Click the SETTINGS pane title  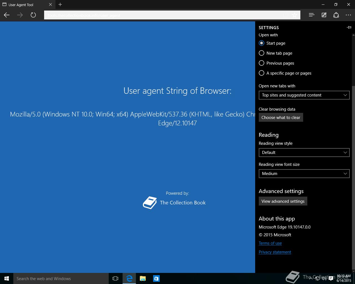(269, 28)
